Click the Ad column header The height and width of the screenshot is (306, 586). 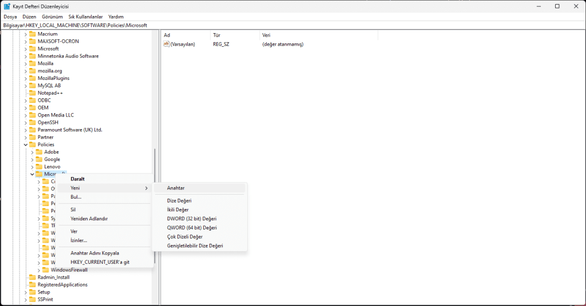coord(186,35)
